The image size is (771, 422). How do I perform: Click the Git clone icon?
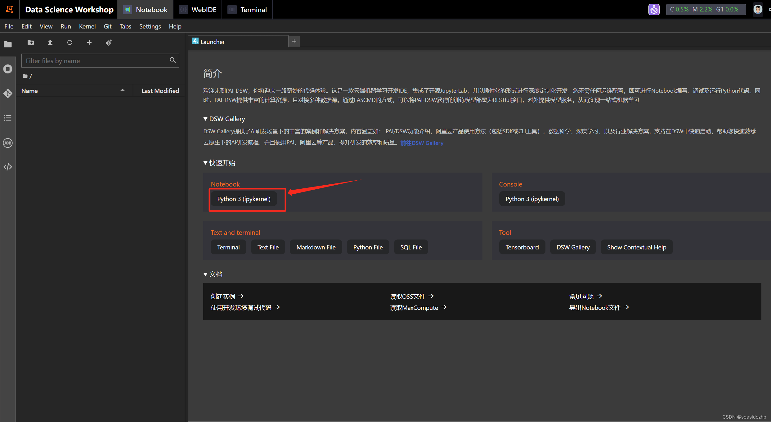[x=109, y=42]
